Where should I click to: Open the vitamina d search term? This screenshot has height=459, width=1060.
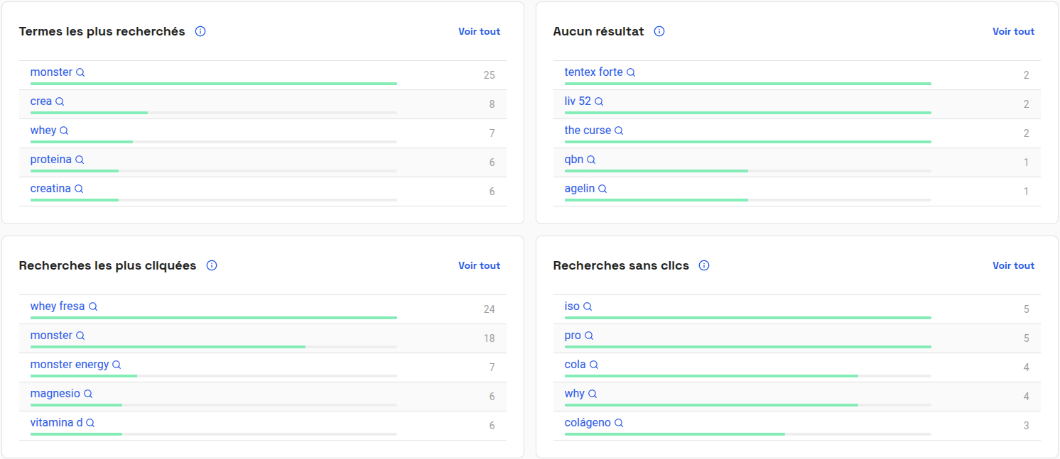coord(56,423)
